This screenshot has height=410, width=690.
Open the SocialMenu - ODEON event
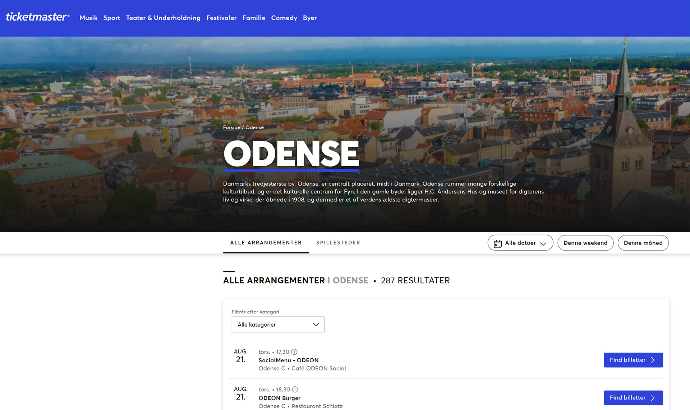coord(289,360)
